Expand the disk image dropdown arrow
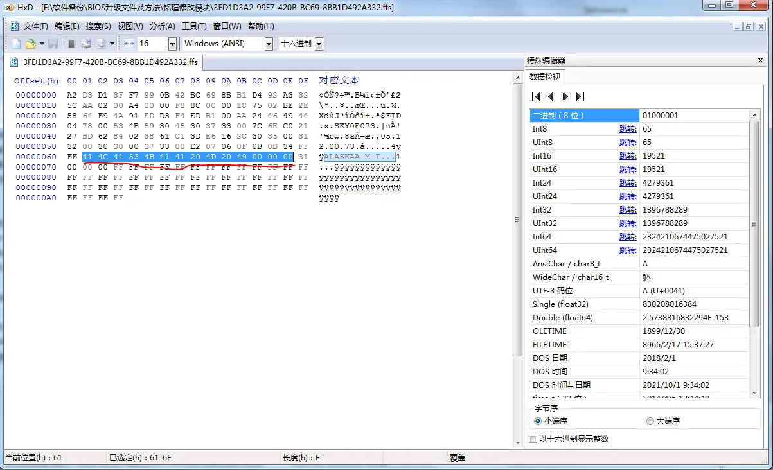The width and height of the screenshot is (773, 470). 112,44
